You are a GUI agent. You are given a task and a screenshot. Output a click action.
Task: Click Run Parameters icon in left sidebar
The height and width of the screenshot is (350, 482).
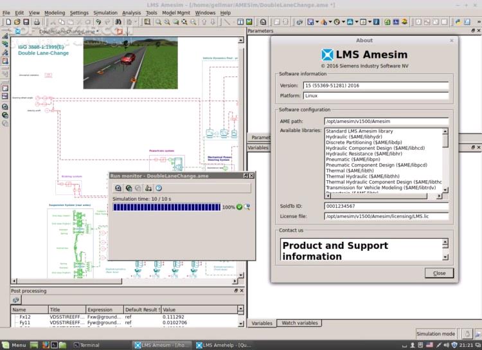click(x=5, y=107)
